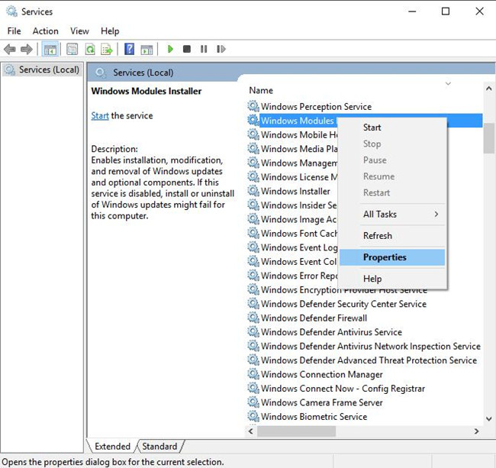Click the Pause Service icon in toolbar
The height and width of the screenshot is (468, 496).
(x=204, y=49)
